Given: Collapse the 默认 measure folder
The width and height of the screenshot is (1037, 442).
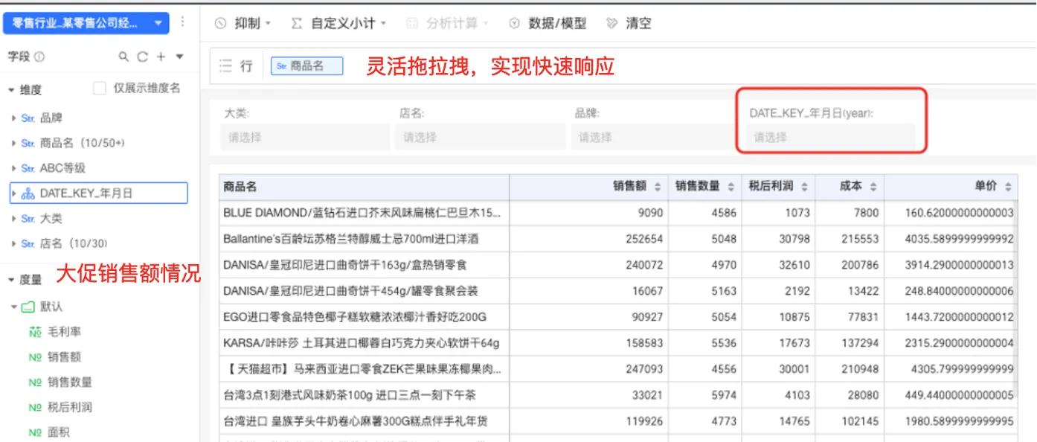Looking at the screenshot, I should pyautogui.click(x=14, y=307).
